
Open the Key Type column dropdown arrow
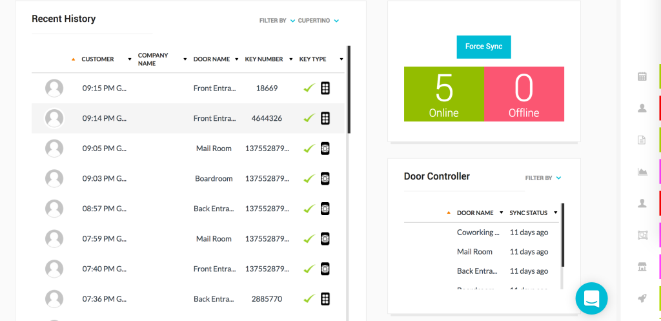[x=341, y=59]
